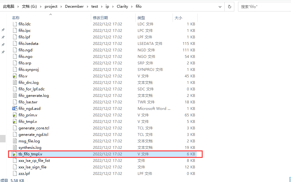This screenshot has height=182, width=291.
Task: Click the 5.58 KB status bar entry
Action: pos(17,180)
